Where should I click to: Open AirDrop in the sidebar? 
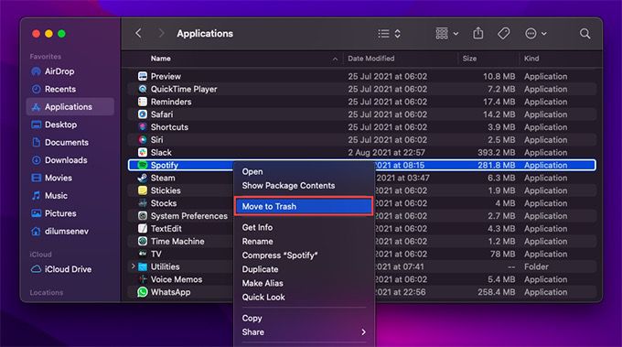(59, 71)
